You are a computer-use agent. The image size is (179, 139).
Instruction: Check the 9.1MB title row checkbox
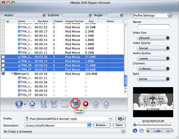pos(3,53)
